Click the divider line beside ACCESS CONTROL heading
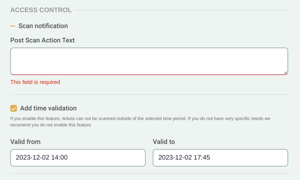 [x=180, y=10]
